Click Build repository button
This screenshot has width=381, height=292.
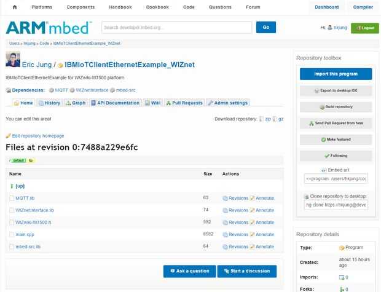(x=336, y=107)
